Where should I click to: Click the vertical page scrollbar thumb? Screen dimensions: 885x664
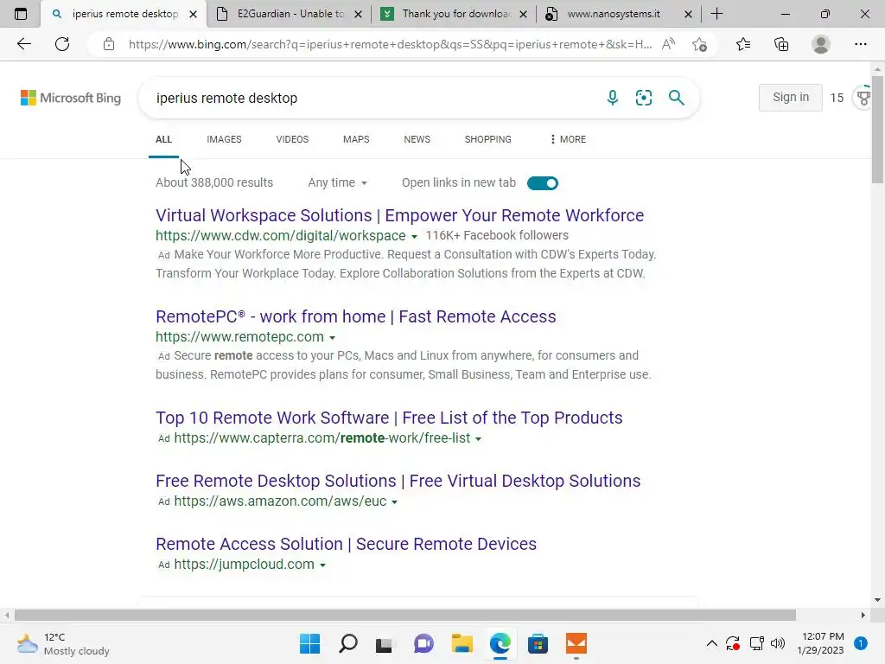pos(877,129)
